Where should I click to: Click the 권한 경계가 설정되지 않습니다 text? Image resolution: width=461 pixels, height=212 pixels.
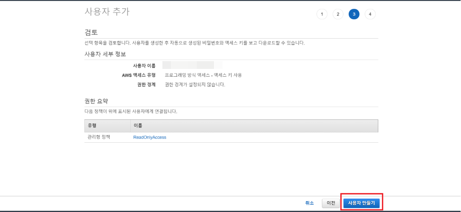(x=195, y=85)
